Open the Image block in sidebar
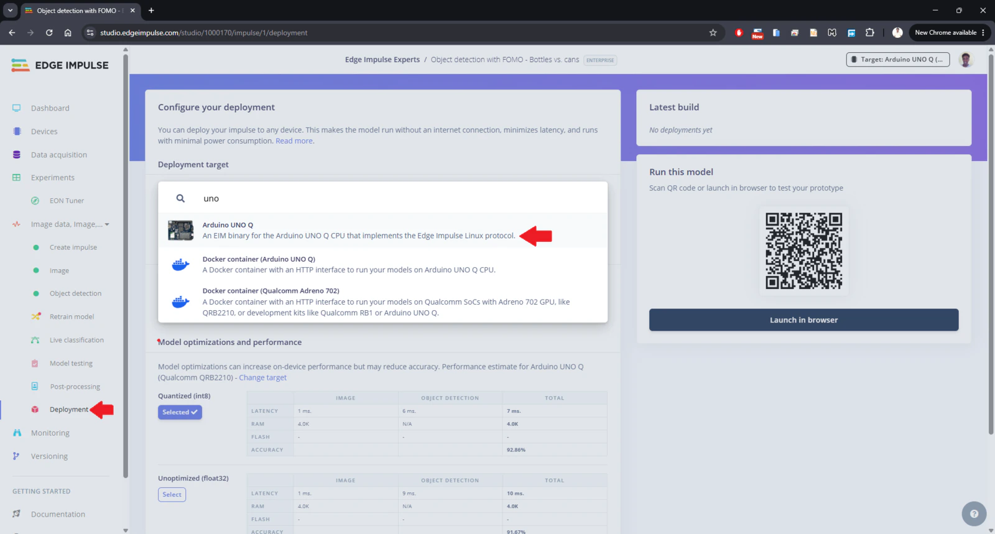Viewport: 995px width, 534px height. click(x=59, y=270)
